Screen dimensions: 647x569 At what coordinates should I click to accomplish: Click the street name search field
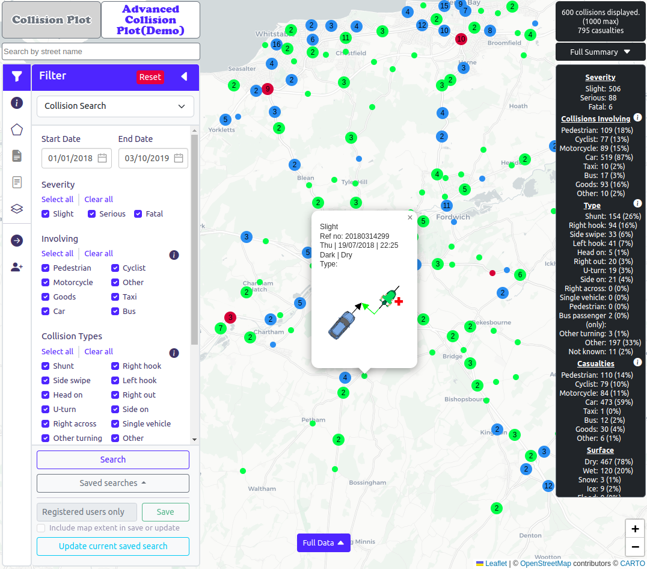pos(101,51)
